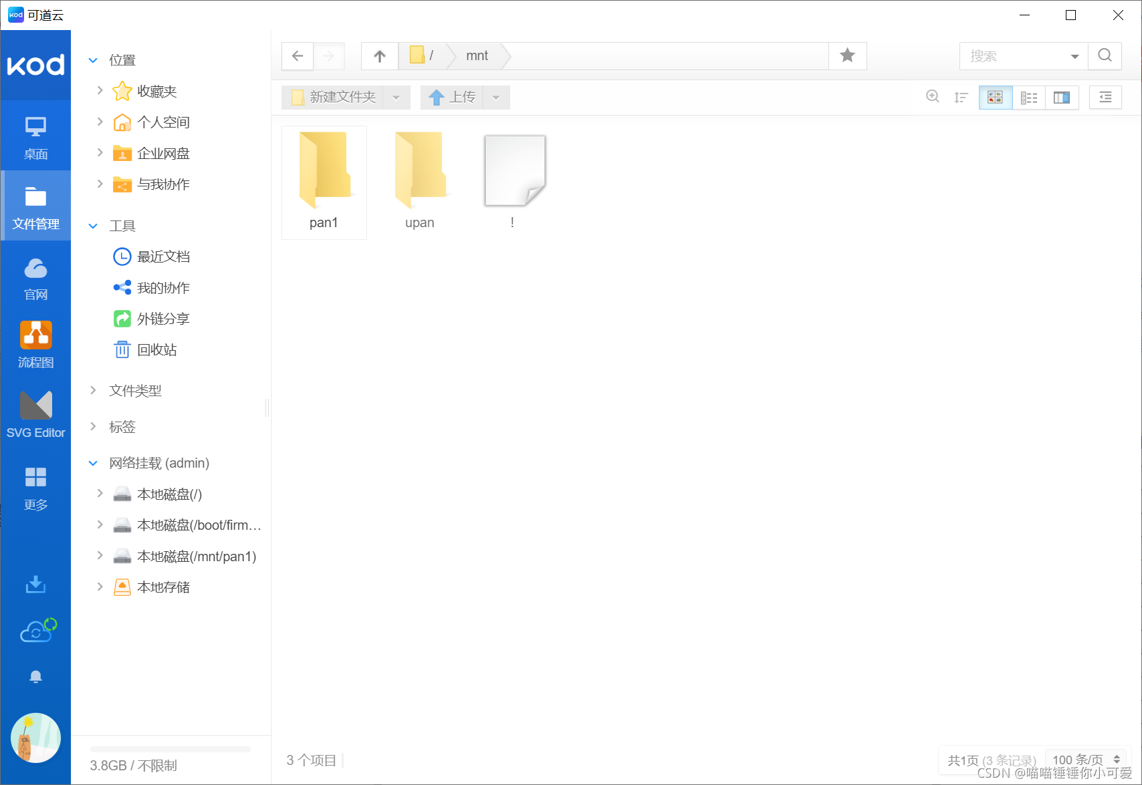
Task: Collapse the 网络挂载 (admin) section
Action: (93, 463)
